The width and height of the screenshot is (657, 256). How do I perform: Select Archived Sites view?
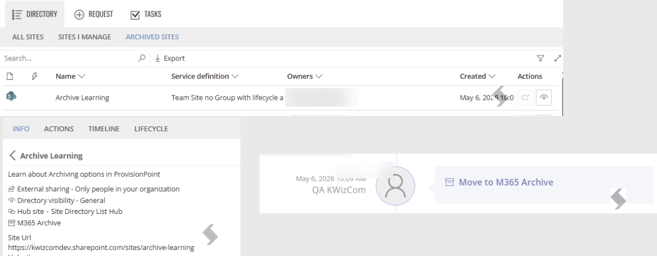pos(152,37)
